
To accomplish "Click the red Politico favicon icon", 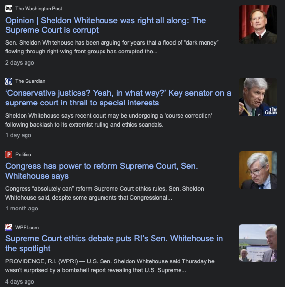I will [9, 155].
